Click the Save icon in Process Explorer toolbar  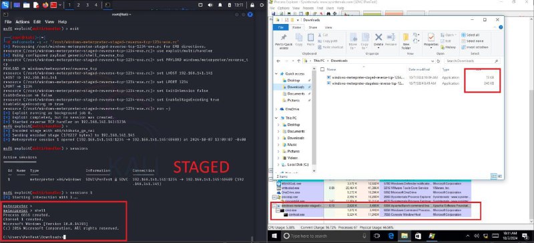(x=274, y=14)
